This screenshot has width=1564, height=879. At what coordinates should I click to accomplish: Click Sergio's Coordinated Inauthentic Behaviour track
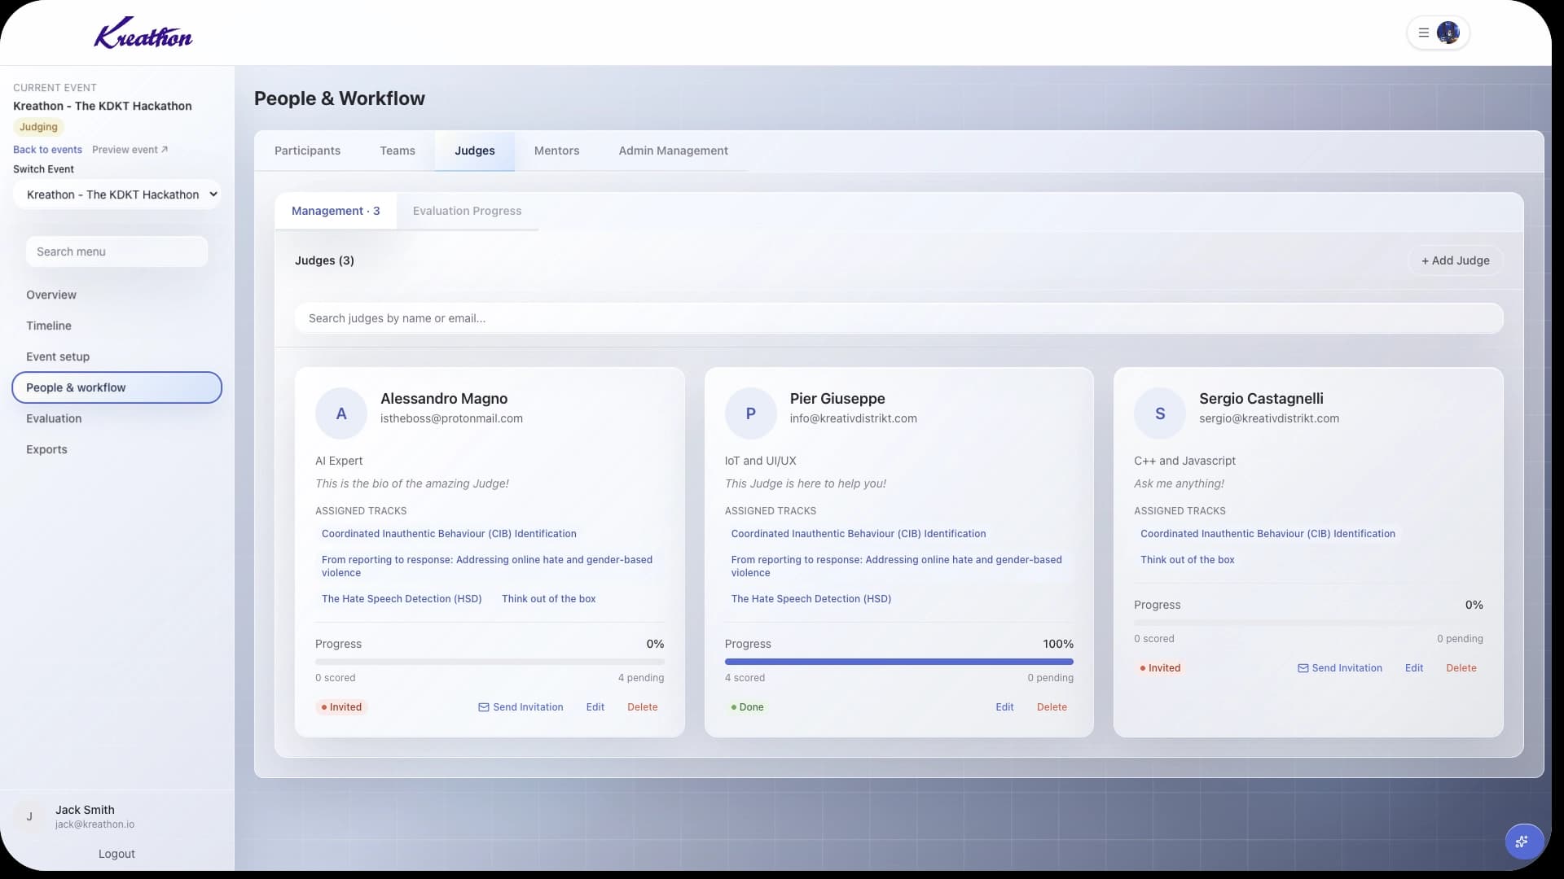coord(1267,534)
